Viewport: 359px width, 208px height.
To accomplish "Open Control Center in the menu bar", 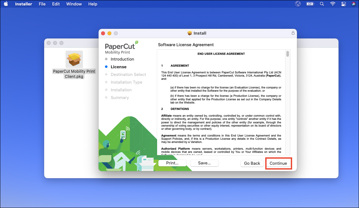I will click(x=343, y=4).
